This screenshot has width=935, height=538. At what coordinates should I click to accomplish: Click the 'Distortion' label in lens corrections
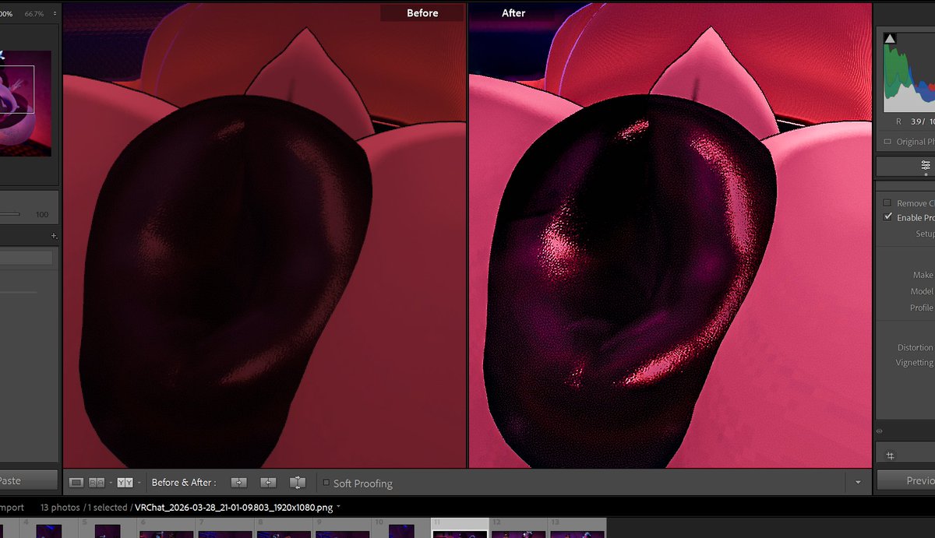915,347
